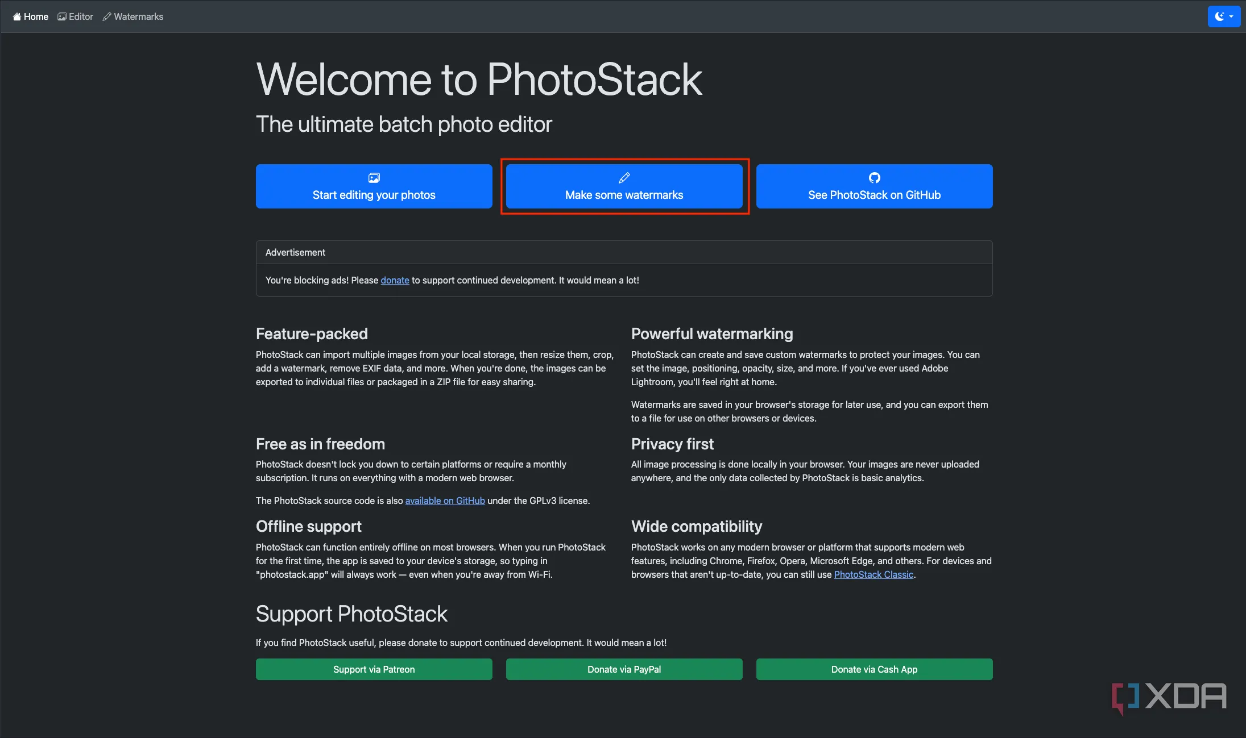Follow the donate link in advertisement box
Viewport: 1246px width, 738px height.
click(395, 280)
